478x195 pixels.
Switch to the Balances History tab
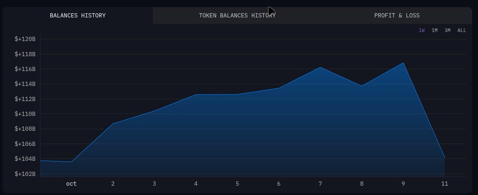click(x=78, y=16)
